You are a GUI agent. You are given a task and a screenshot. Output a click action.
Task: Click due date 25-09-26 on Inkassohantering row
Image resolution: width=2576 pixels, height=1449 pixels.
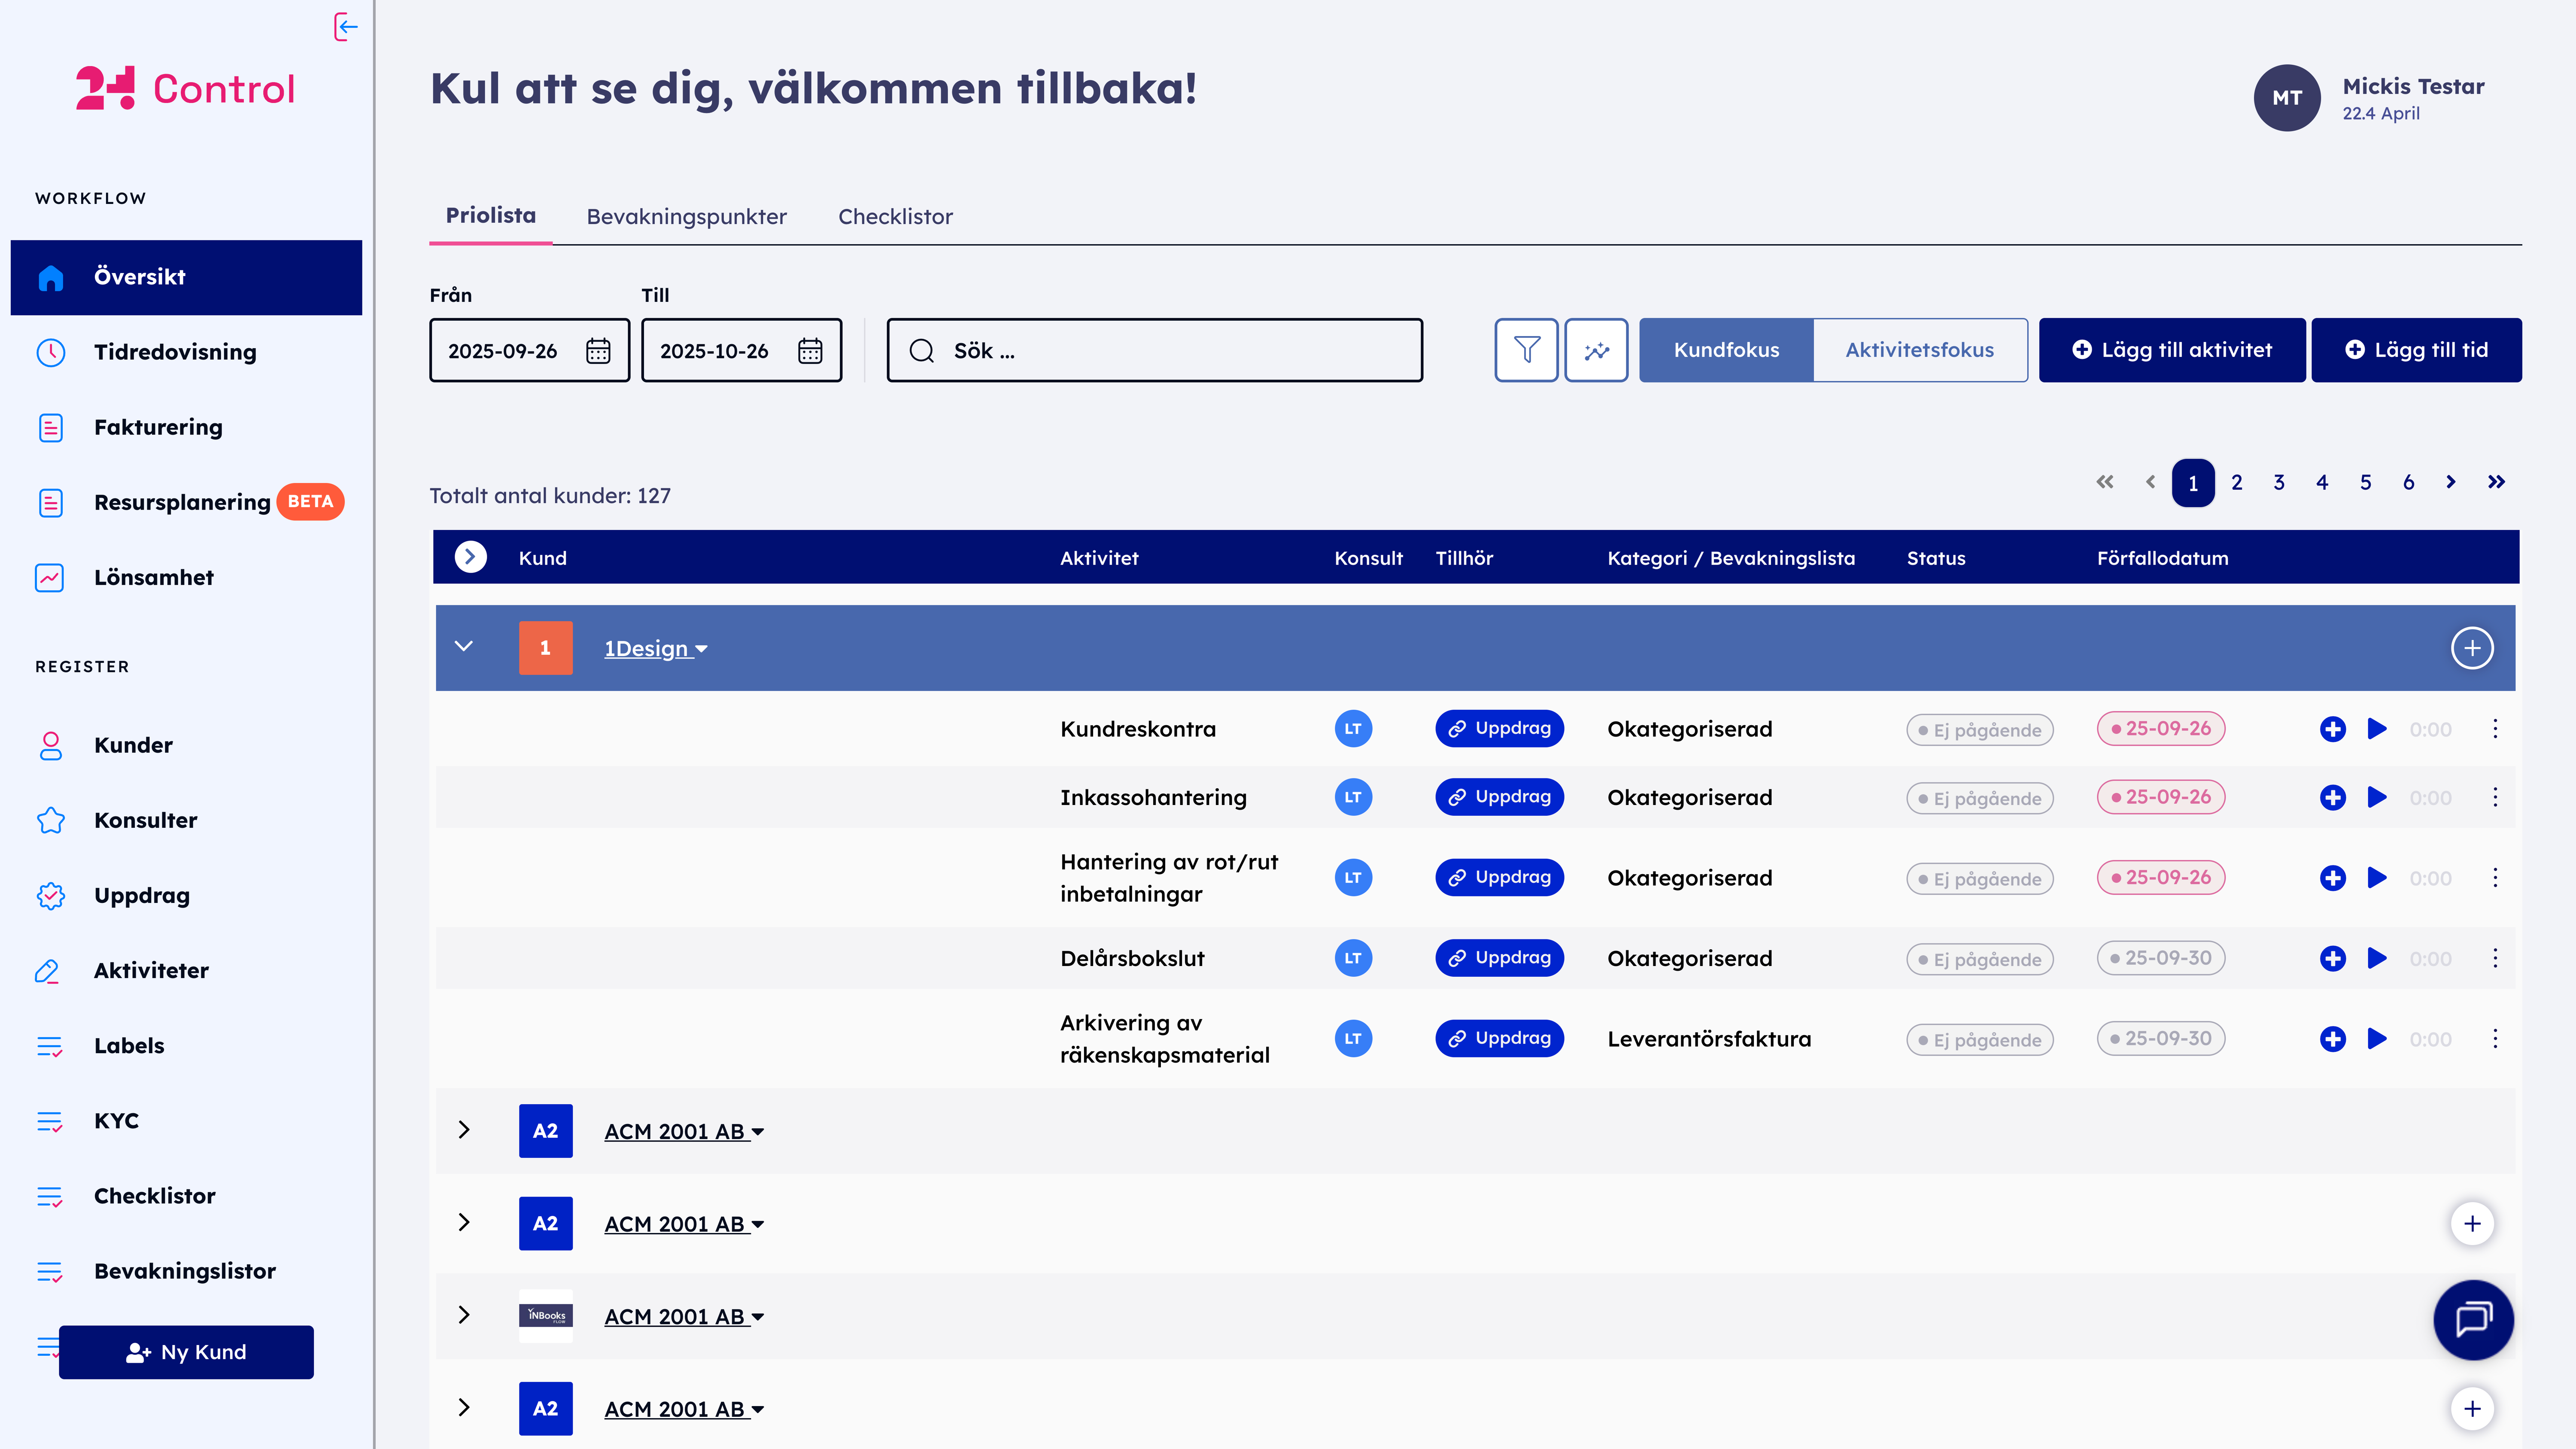(2161, 797)
